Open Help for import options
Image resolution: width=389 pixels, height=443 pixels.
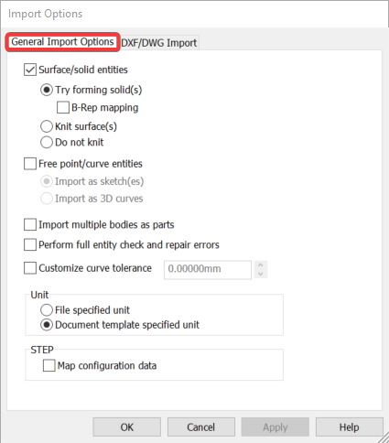point(350,427)
